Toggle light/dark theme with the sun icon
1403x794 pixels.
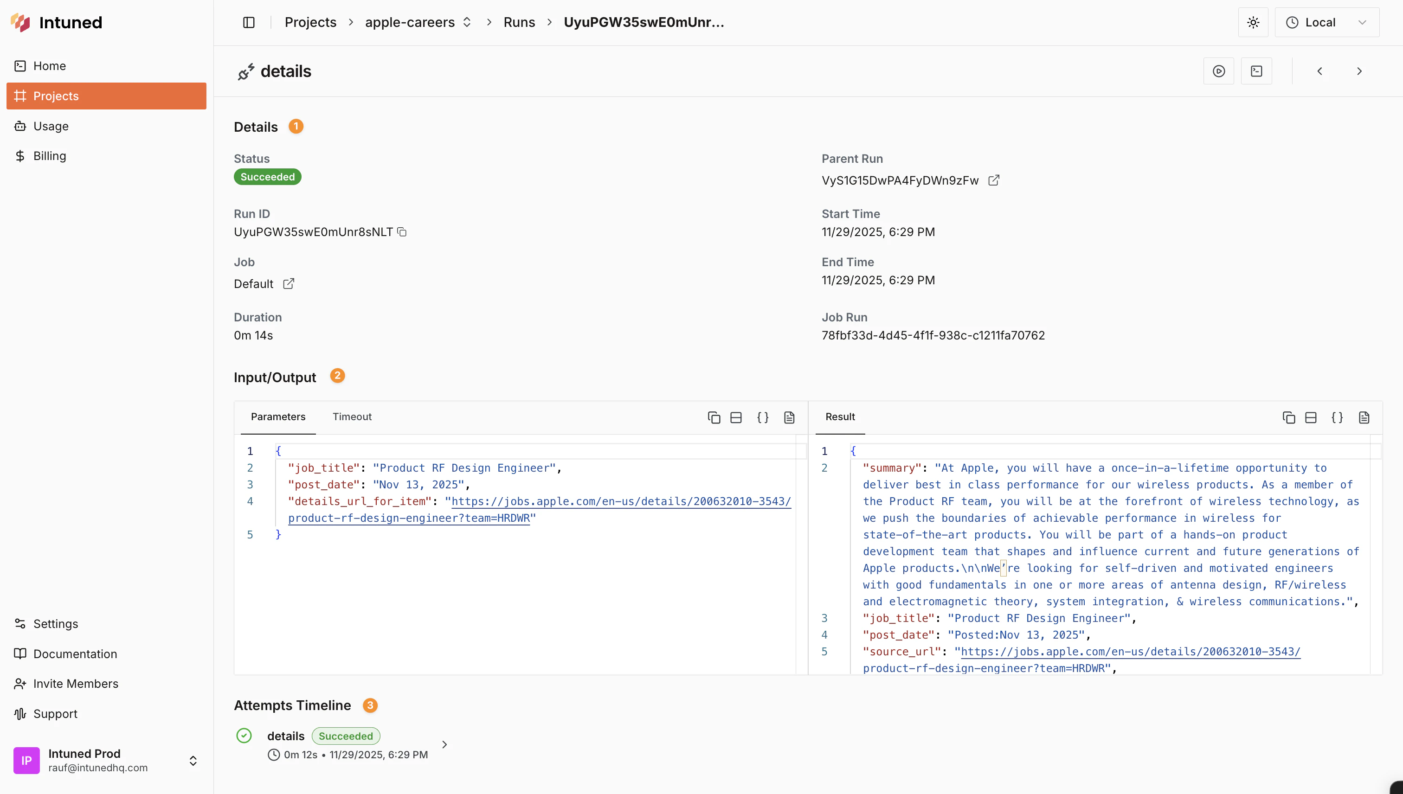click(x=1253, y=22)
